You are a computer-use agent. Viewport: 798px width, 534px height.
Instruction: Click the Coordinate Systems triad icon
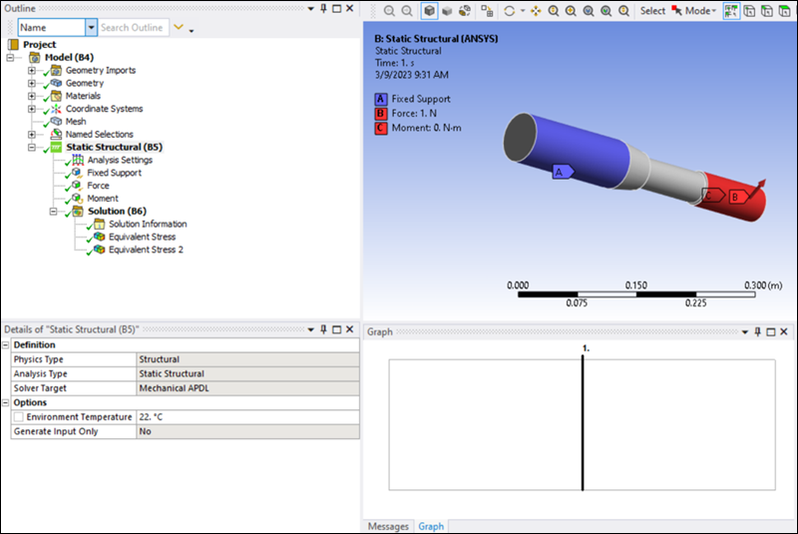click(56, 109)
